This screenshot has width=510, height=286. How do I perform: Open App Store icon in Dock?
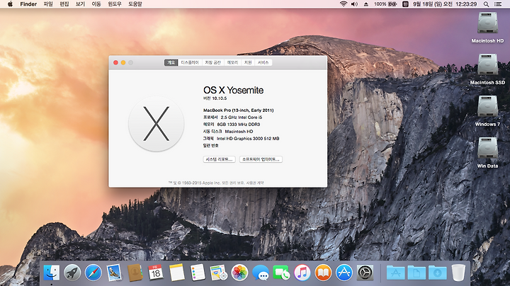pyautogui.click(x=344, y=273)
